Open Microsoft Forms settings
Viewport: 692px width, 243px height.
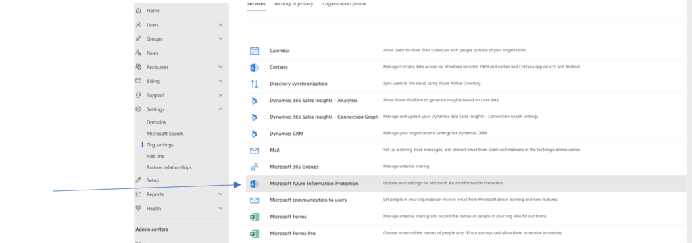288,217
